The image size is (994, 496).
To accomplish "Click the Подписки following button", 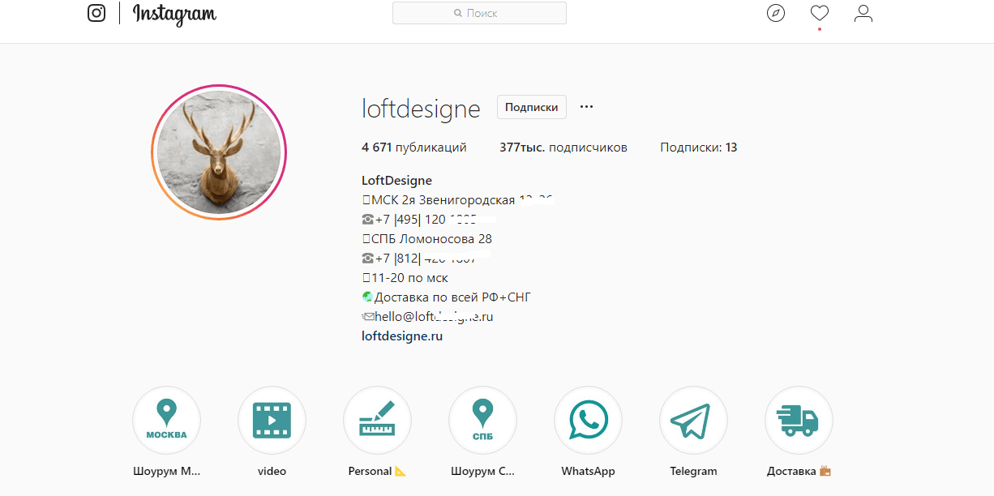I will pos(532,107).
